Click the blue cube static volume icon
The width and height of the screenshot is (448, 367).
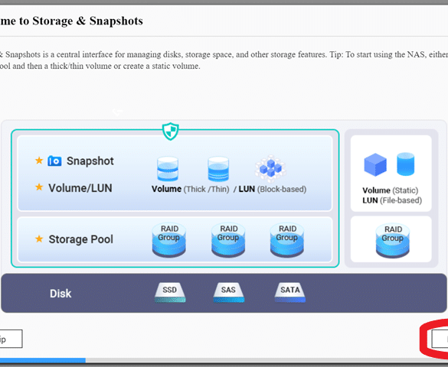tap(375, 164)
